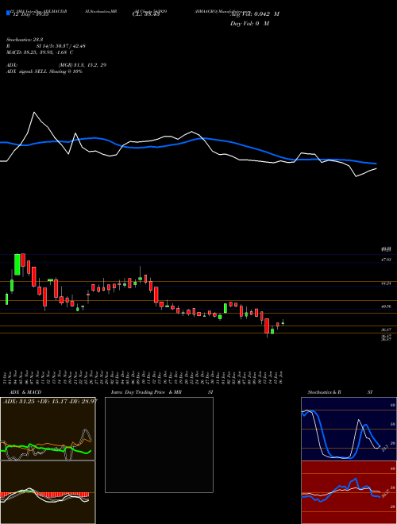Click the 40.56 price axis label
This screenshot has height=524, width=397.
(386, 306)
